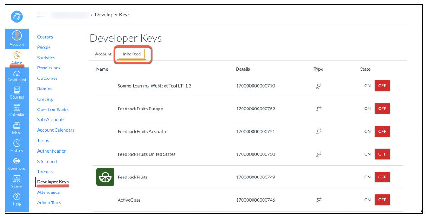Click the FeedbackFruits Australia name
This screenshot has width=426, height=217.
(142, 132)
